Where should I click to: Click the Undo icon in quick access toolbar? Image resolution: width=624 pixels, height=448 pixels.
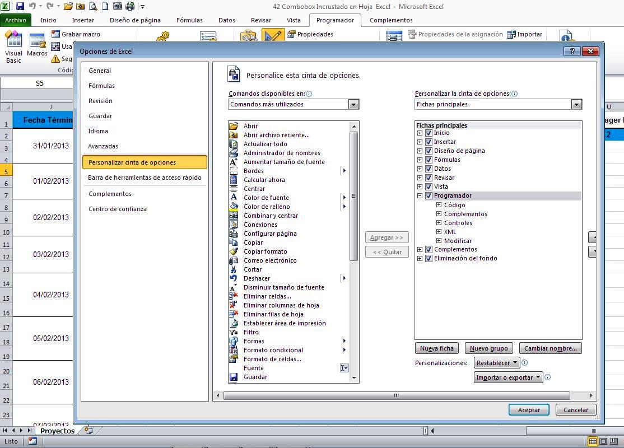(x=32, y=6)
